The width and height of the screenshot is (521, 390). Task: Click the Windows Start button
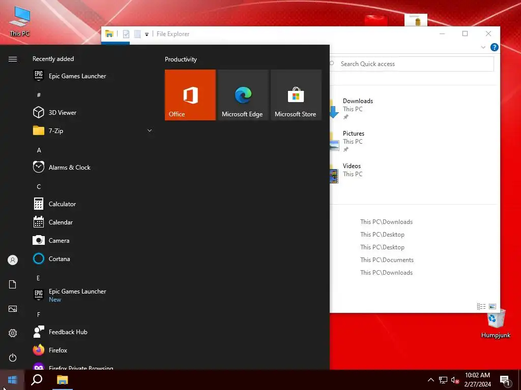[x=12, y=380]
